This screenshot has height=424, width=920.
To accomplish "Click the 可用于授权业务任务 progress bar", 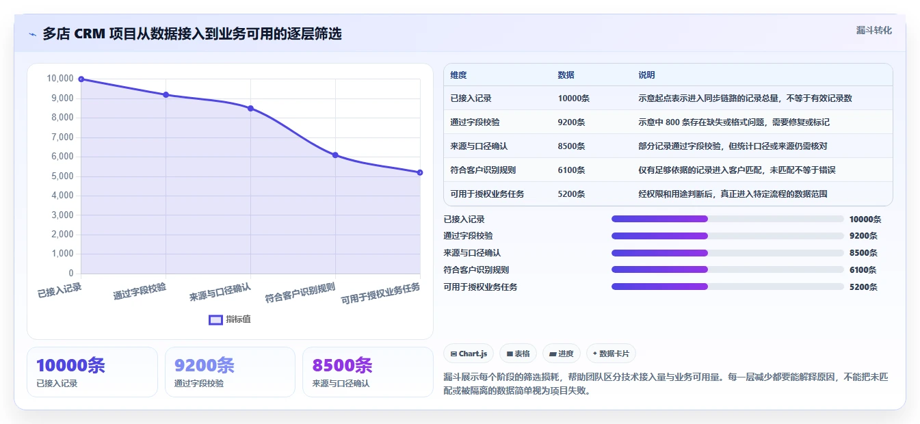I will click(728, 287).
